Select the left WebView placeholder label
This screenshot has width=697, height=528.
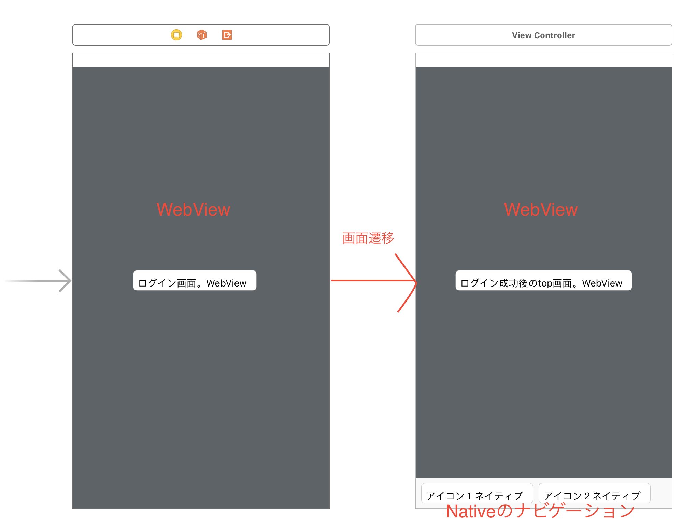[x=193, y=209]
